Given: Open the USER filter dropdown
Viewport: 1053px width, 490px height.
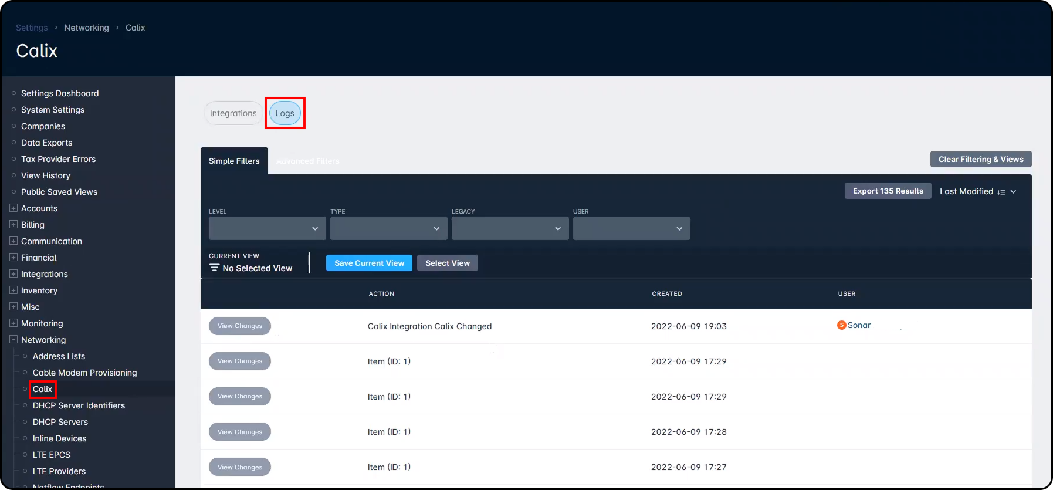Looking at the screenshot, I should [632, 228].
